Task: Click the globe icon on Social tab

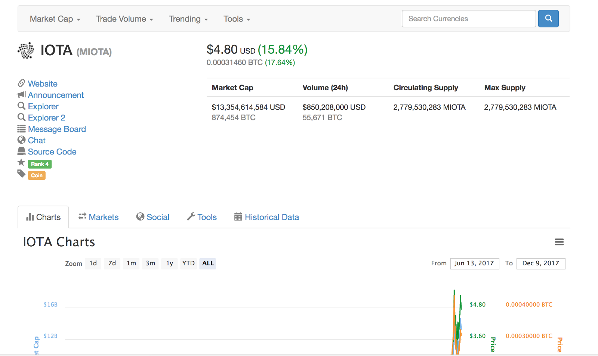Action: 140,216
